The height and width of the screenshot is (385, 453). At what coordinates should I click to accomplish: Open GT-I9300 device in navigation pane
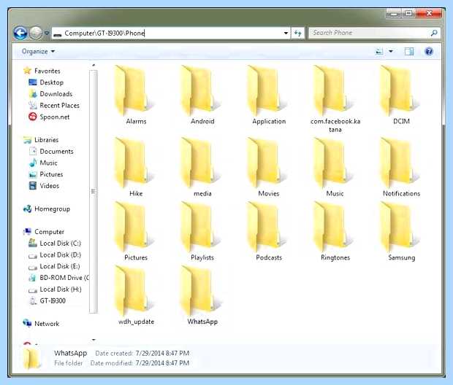click(x=47, y=301)
